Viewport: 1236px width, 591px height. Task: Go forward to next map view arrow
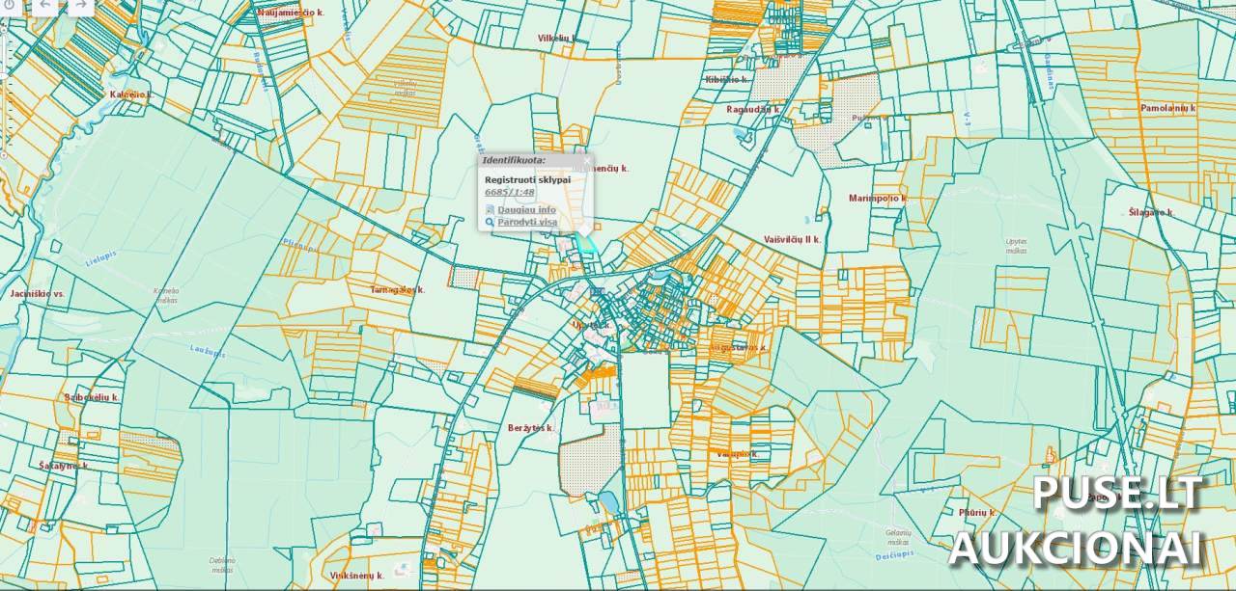click(81, 6)
